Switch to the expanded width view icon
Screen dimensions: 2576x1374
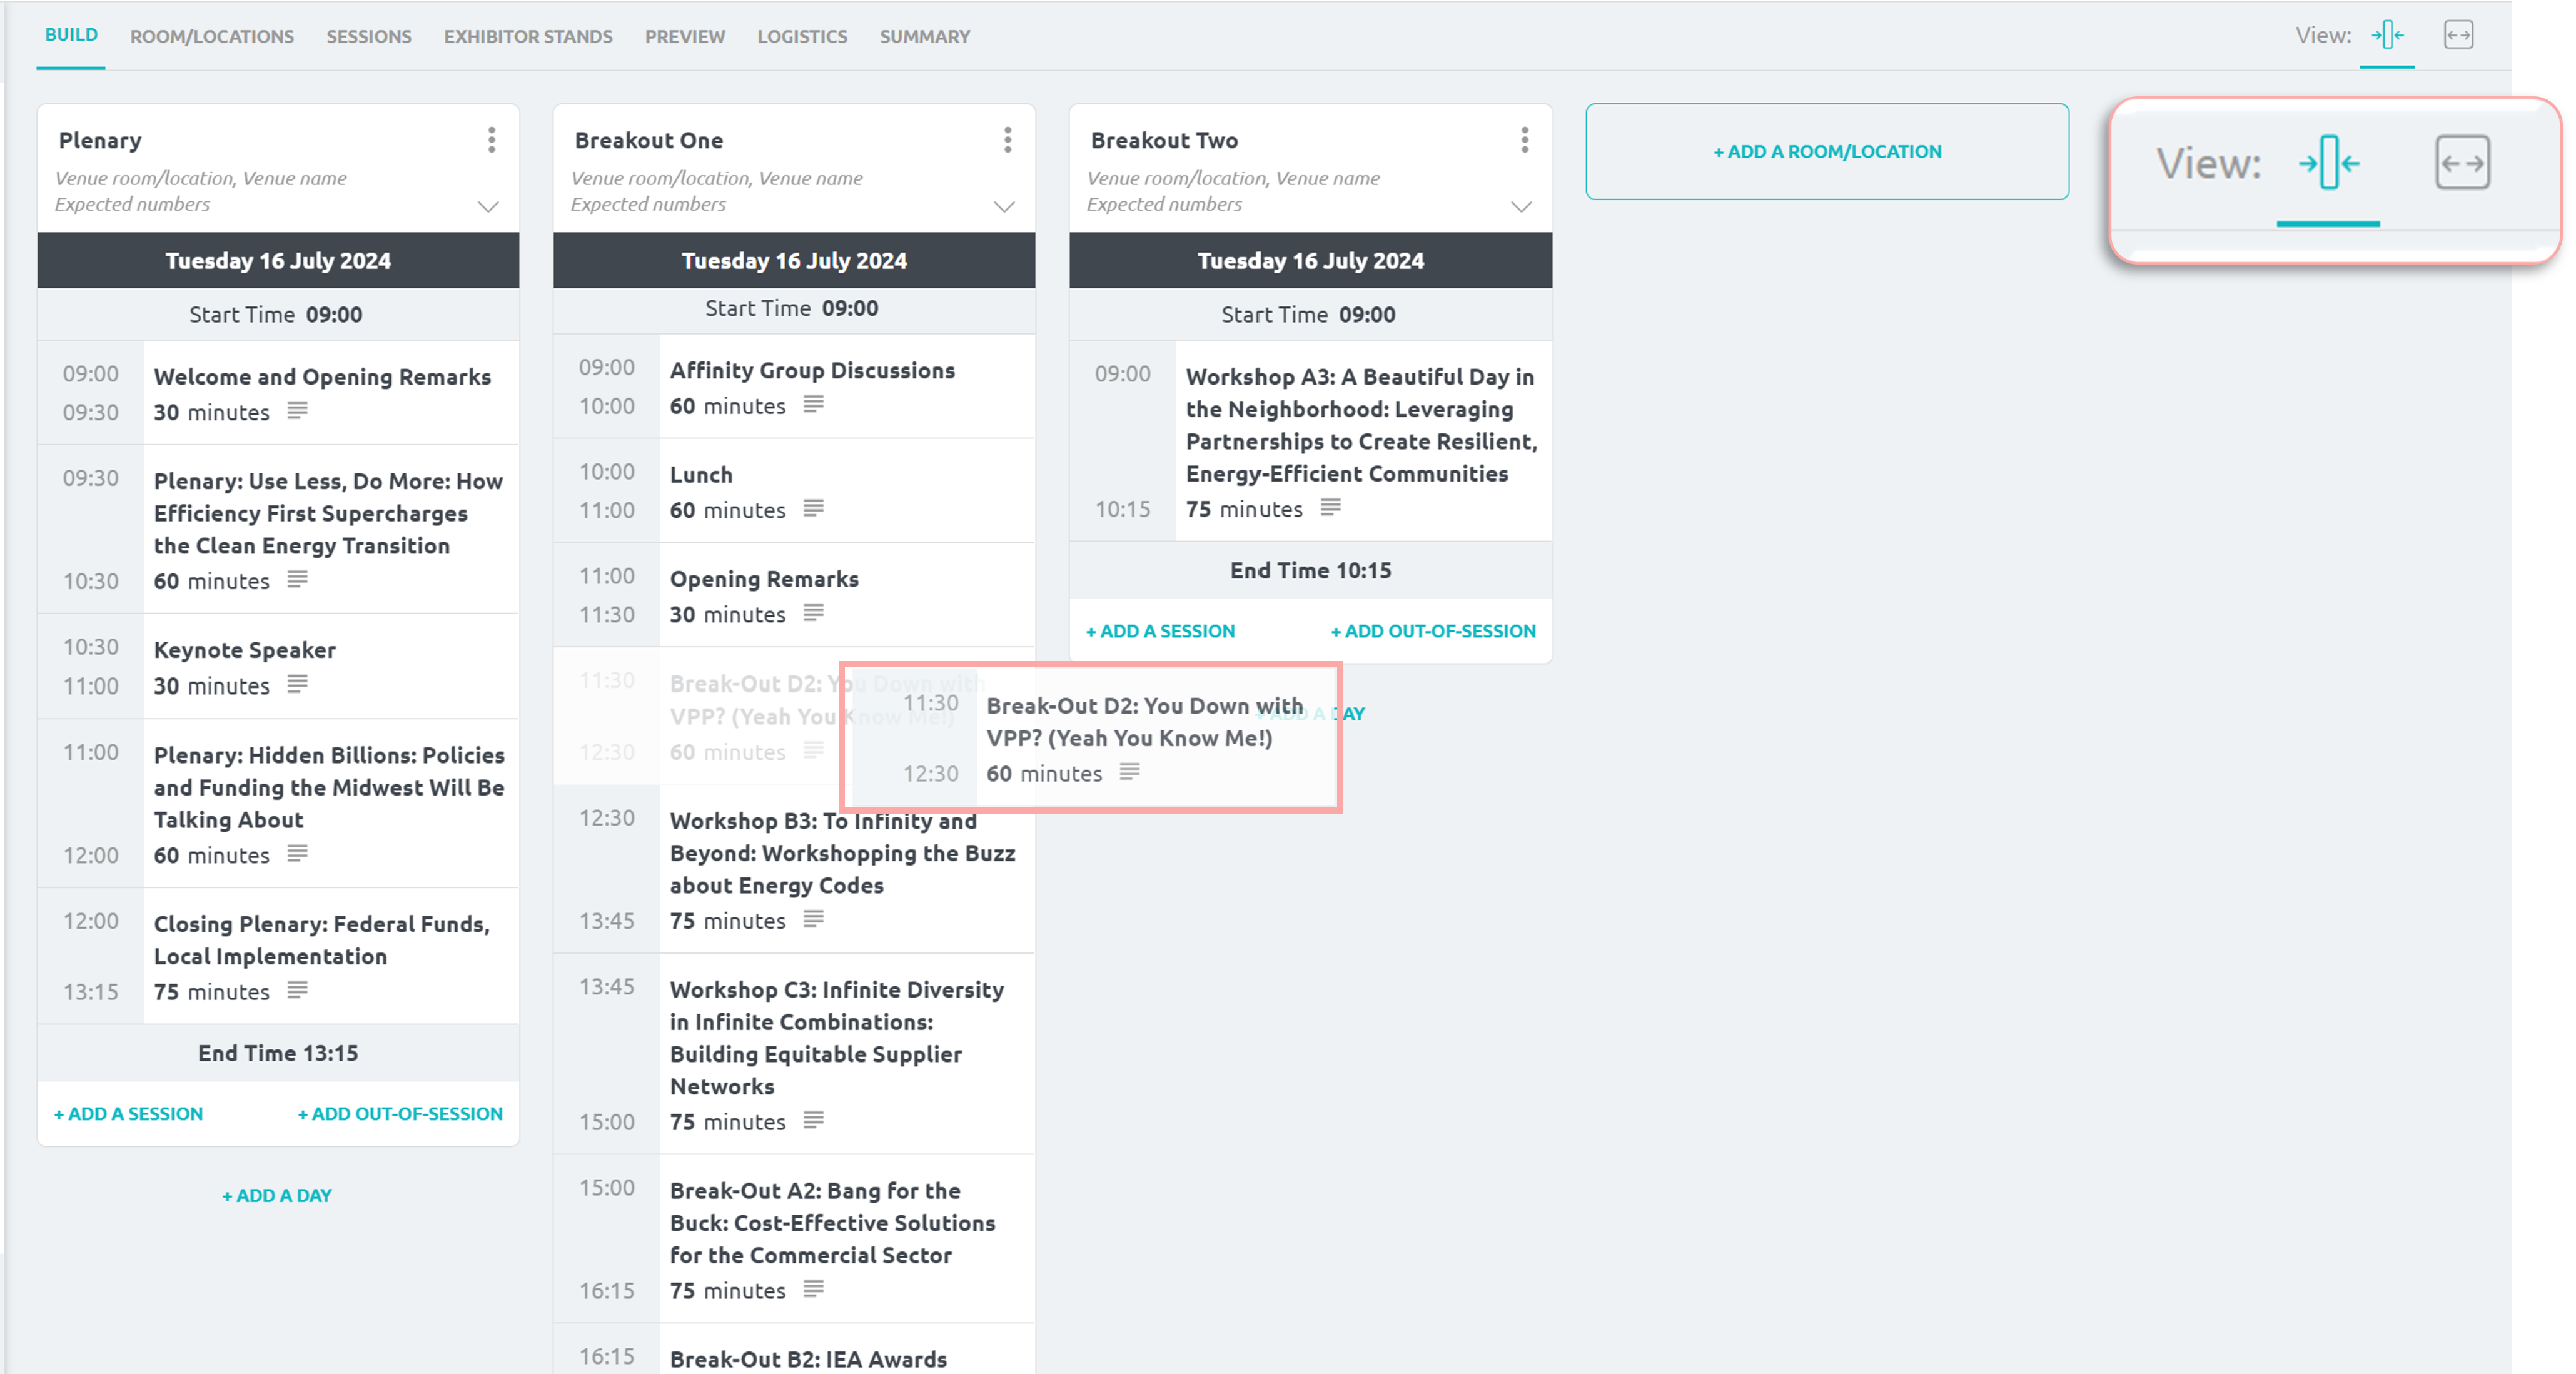click(x=2458, y=35)
